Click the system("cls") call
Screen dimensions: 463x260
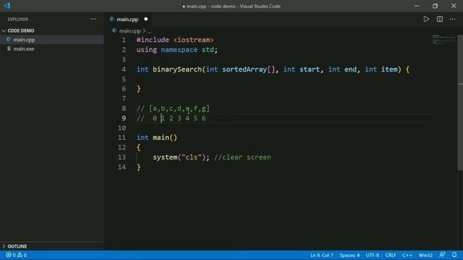point(179,157)
